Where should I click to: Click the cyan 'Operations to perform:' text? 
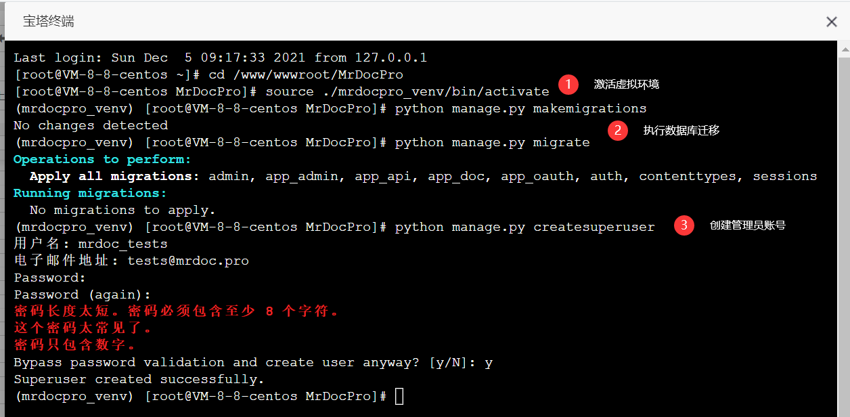pyautogui.click(x=102, y=159)
